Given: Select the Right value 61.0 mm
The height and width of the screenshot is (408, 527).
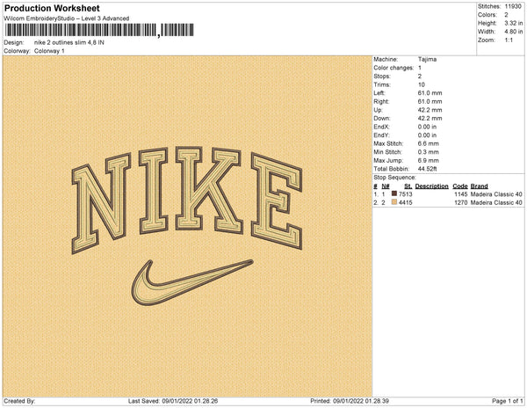Looking at the screenshot, I should click(430, 101).
